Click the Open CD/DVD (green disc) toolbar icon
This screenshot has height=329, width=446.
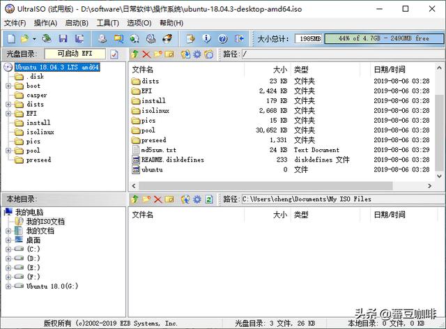click(x=47, y=38)
